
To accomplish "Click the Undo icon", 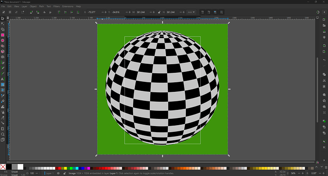I will 324,60.
